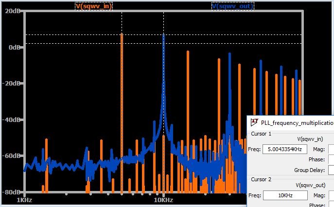Viewport: 334px width, 207px height.
Task: Click the LTspice icon in cursor dialog
Action: 254,122
